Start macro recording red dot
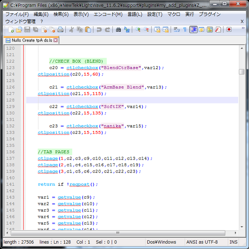Image resolution: width=249 pixels, height=249 pixels. 229,30
